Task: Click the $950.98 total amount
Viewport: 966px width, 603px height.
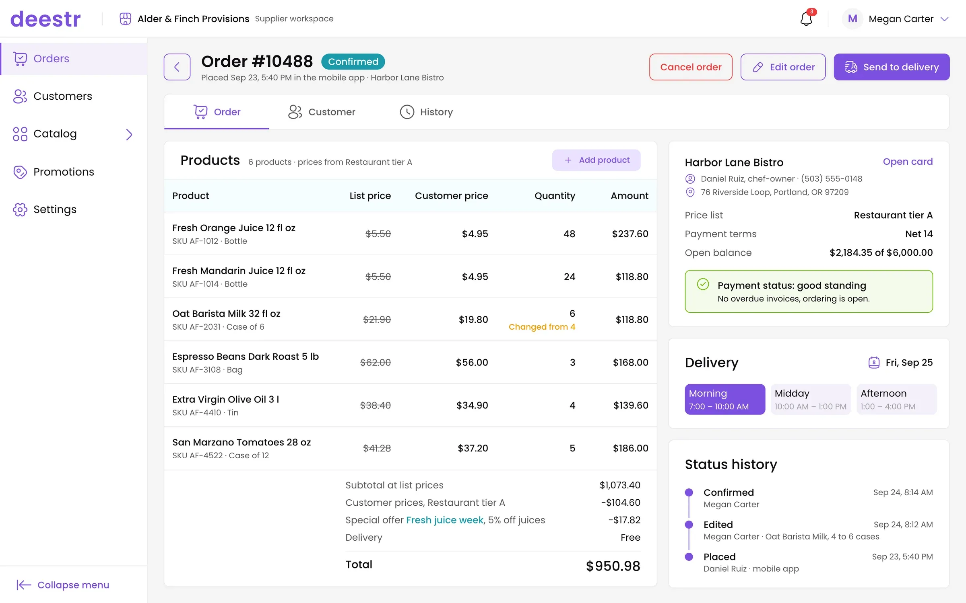Action: pos(613,566)
